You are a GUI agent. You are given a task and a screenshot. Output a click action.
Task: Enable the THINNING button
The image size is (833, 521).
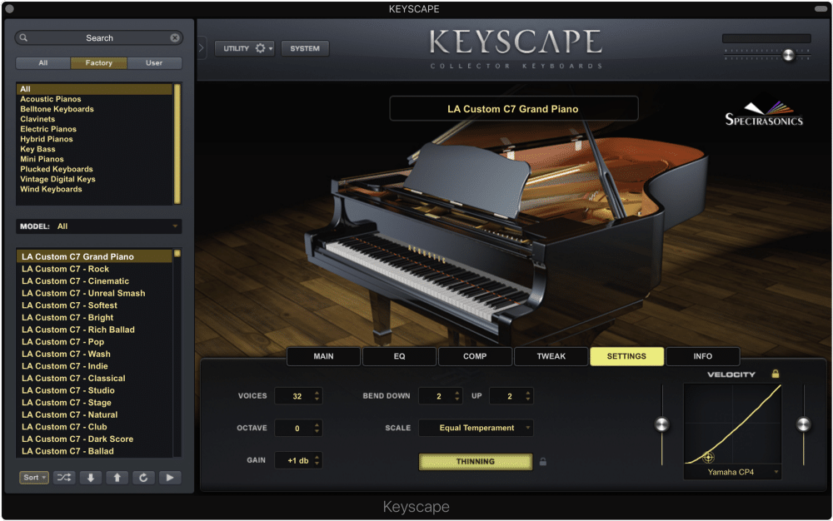pos(476,462)
